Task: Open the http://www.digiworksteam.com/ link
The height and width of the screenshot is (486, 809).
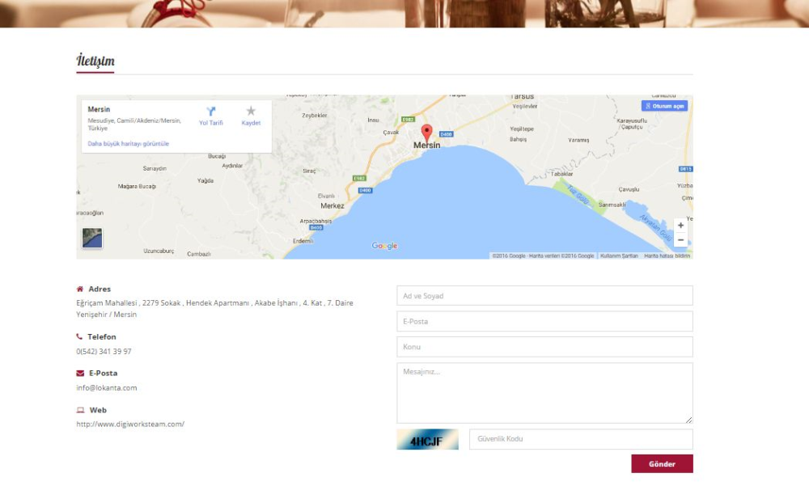Action: 130,424
